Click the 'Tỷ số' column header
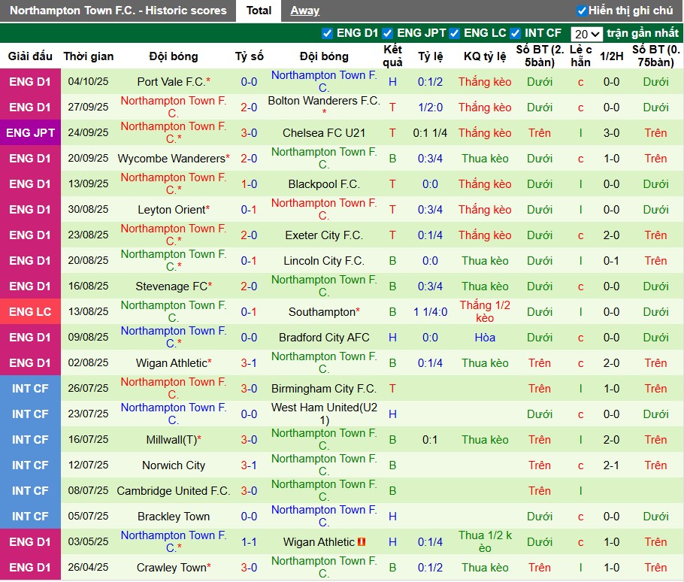The height and width of the screenshot is (582, 684). point(249,56)
